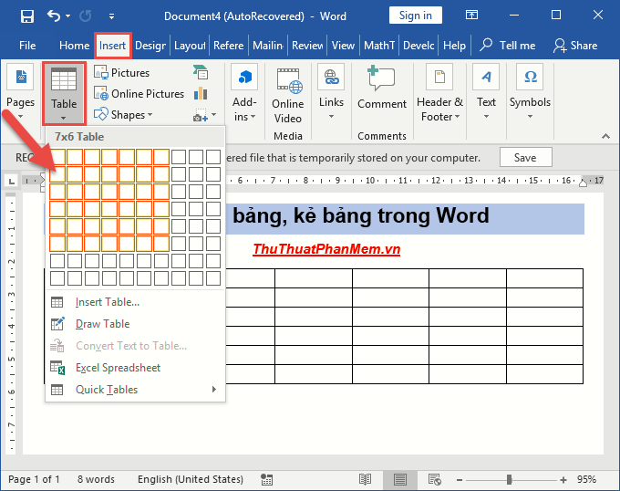
Task: Open the File menu
Action: (x=27, y=46)
